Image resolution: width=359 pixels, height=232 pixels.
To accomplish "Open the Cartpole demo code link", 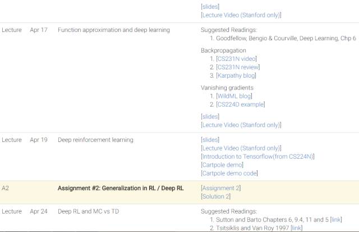I will coord(230,173).
